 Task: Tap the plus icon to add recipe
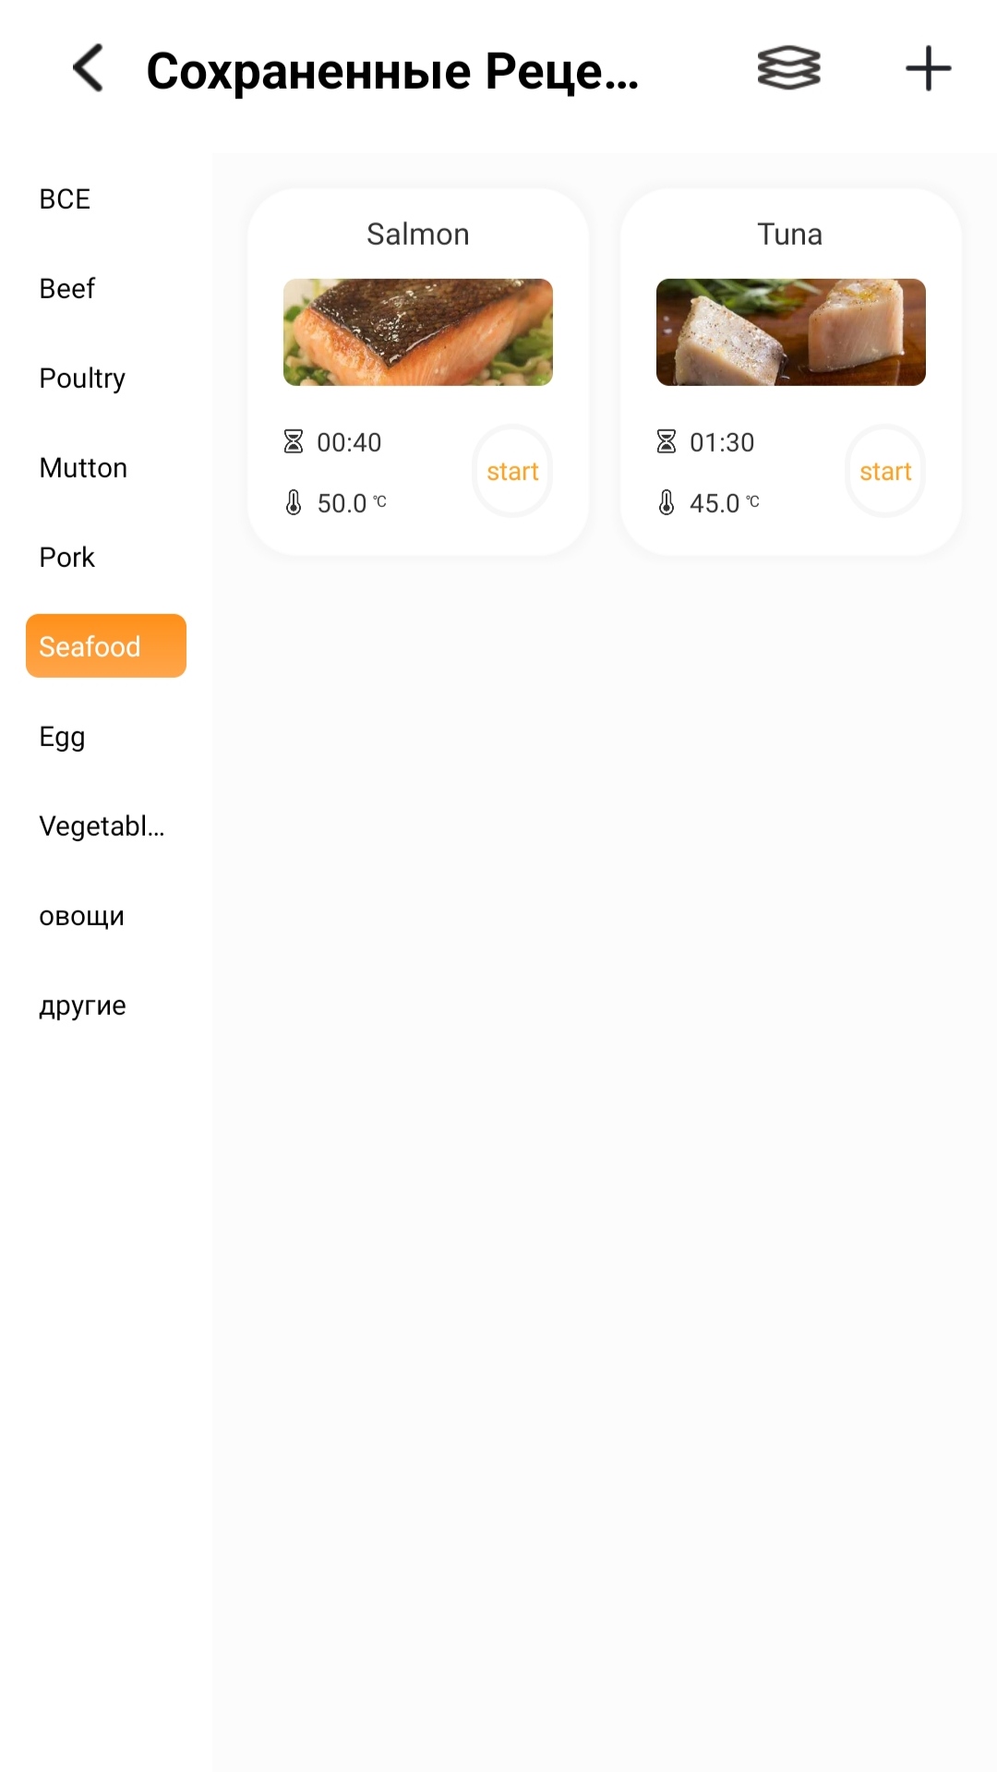point(928,68)
